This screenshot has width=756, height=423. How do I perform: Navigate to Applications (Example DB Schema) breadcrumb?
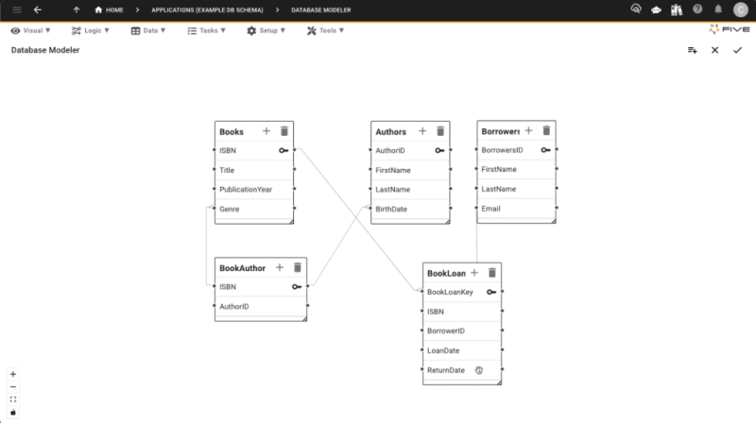[x=205, y=9]
